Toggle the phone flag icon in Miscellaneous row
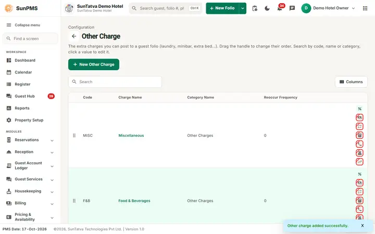 [359, 144]
